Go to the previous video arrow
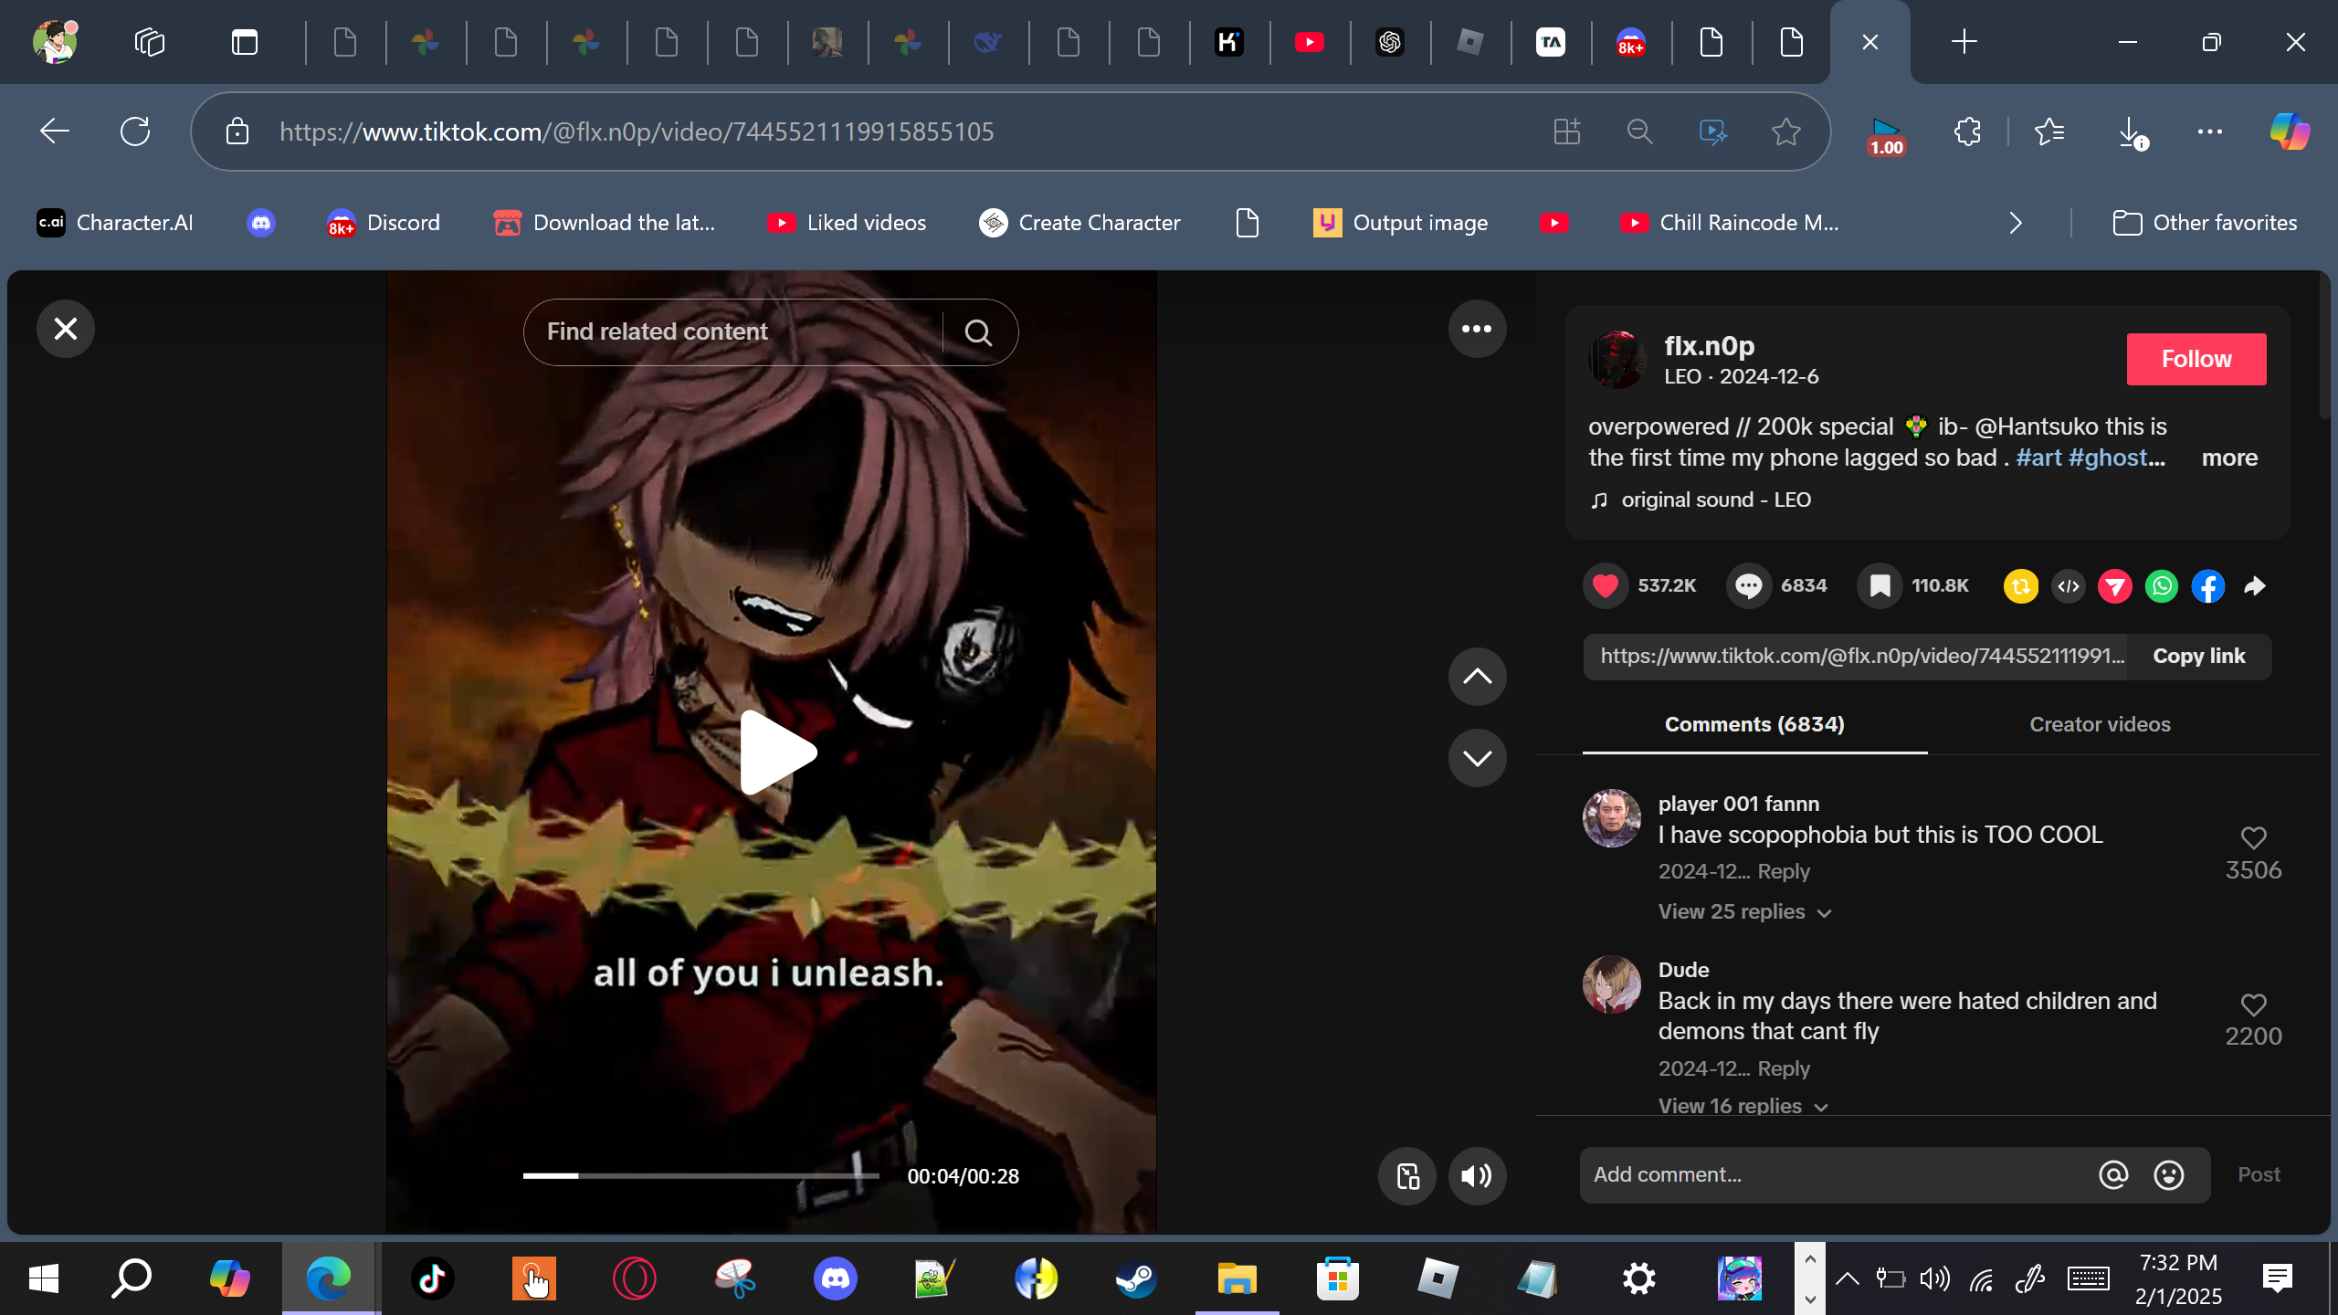The width and height of the screenshot is (2338, 1315). (1476, 677)
